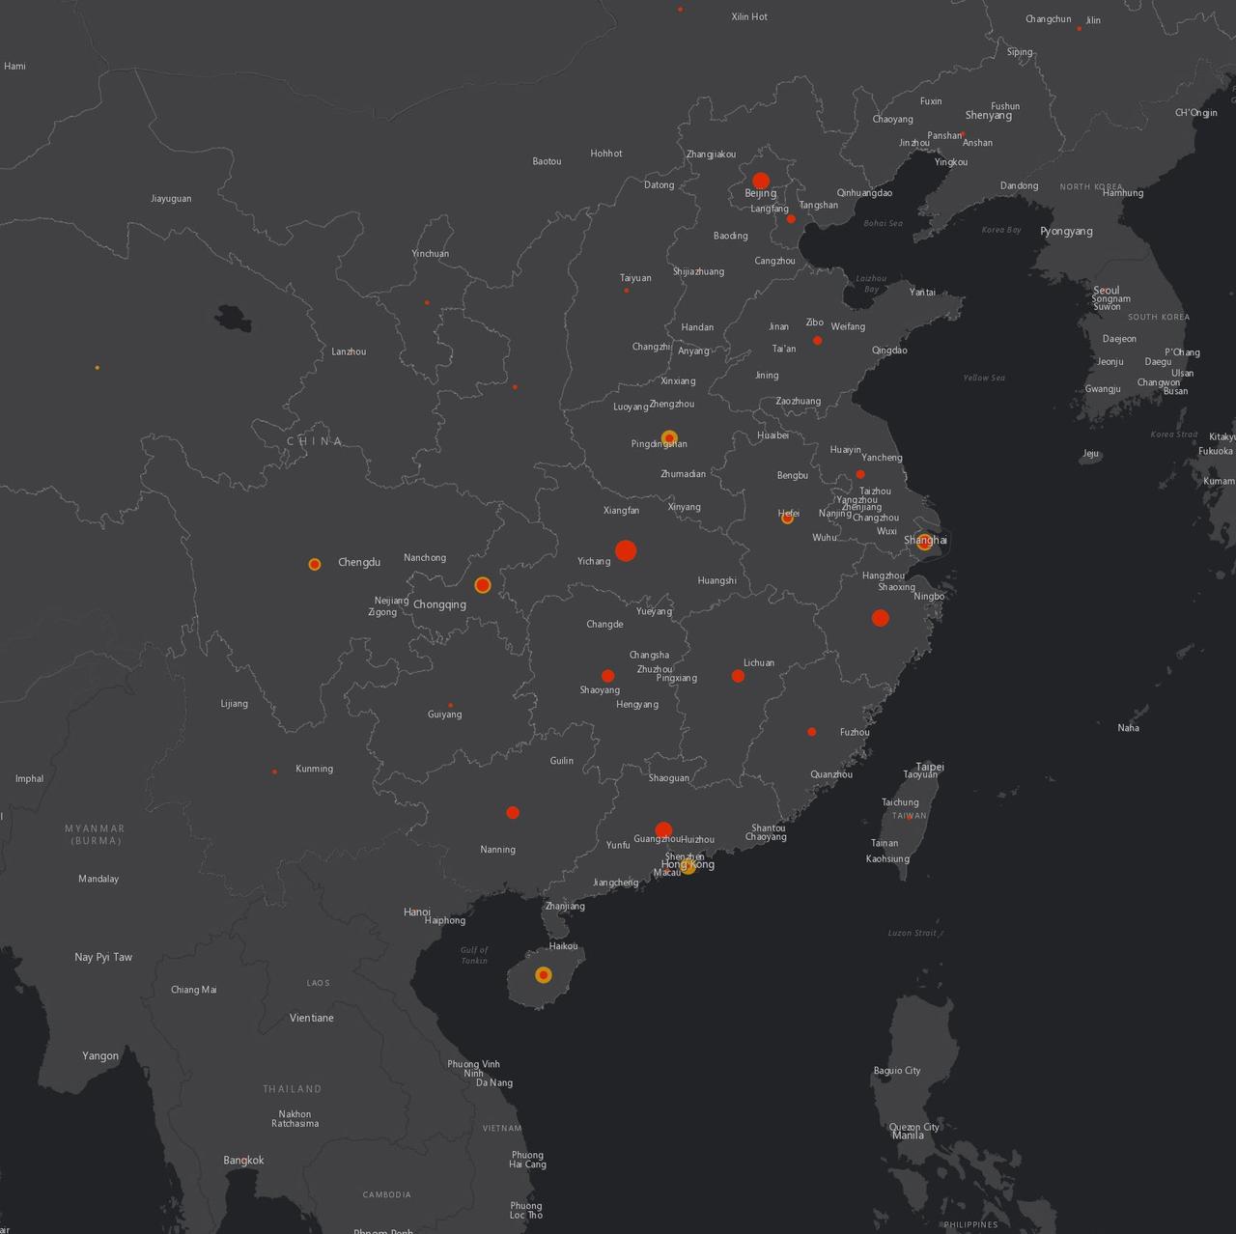The height and width of the screenshot is (1234, 1236).
Task: Select the ringed marker left of Chengdu
Action: coord(315,564)
